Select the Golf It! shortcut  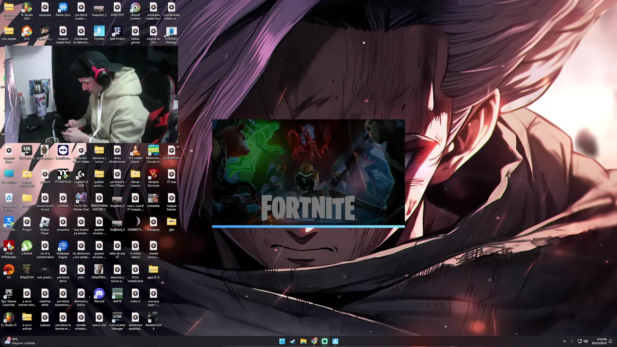pos(117,296)
